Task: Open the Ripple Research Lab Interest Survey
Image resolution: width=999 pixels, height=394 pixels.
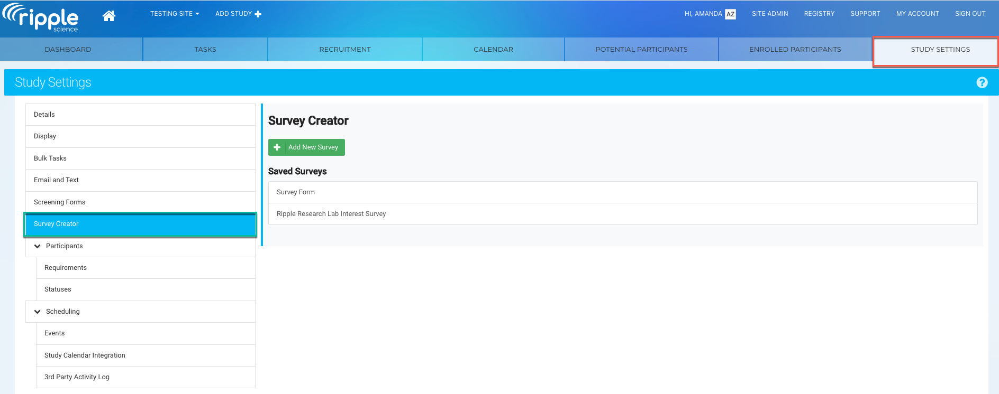Action: click(331, 214)
